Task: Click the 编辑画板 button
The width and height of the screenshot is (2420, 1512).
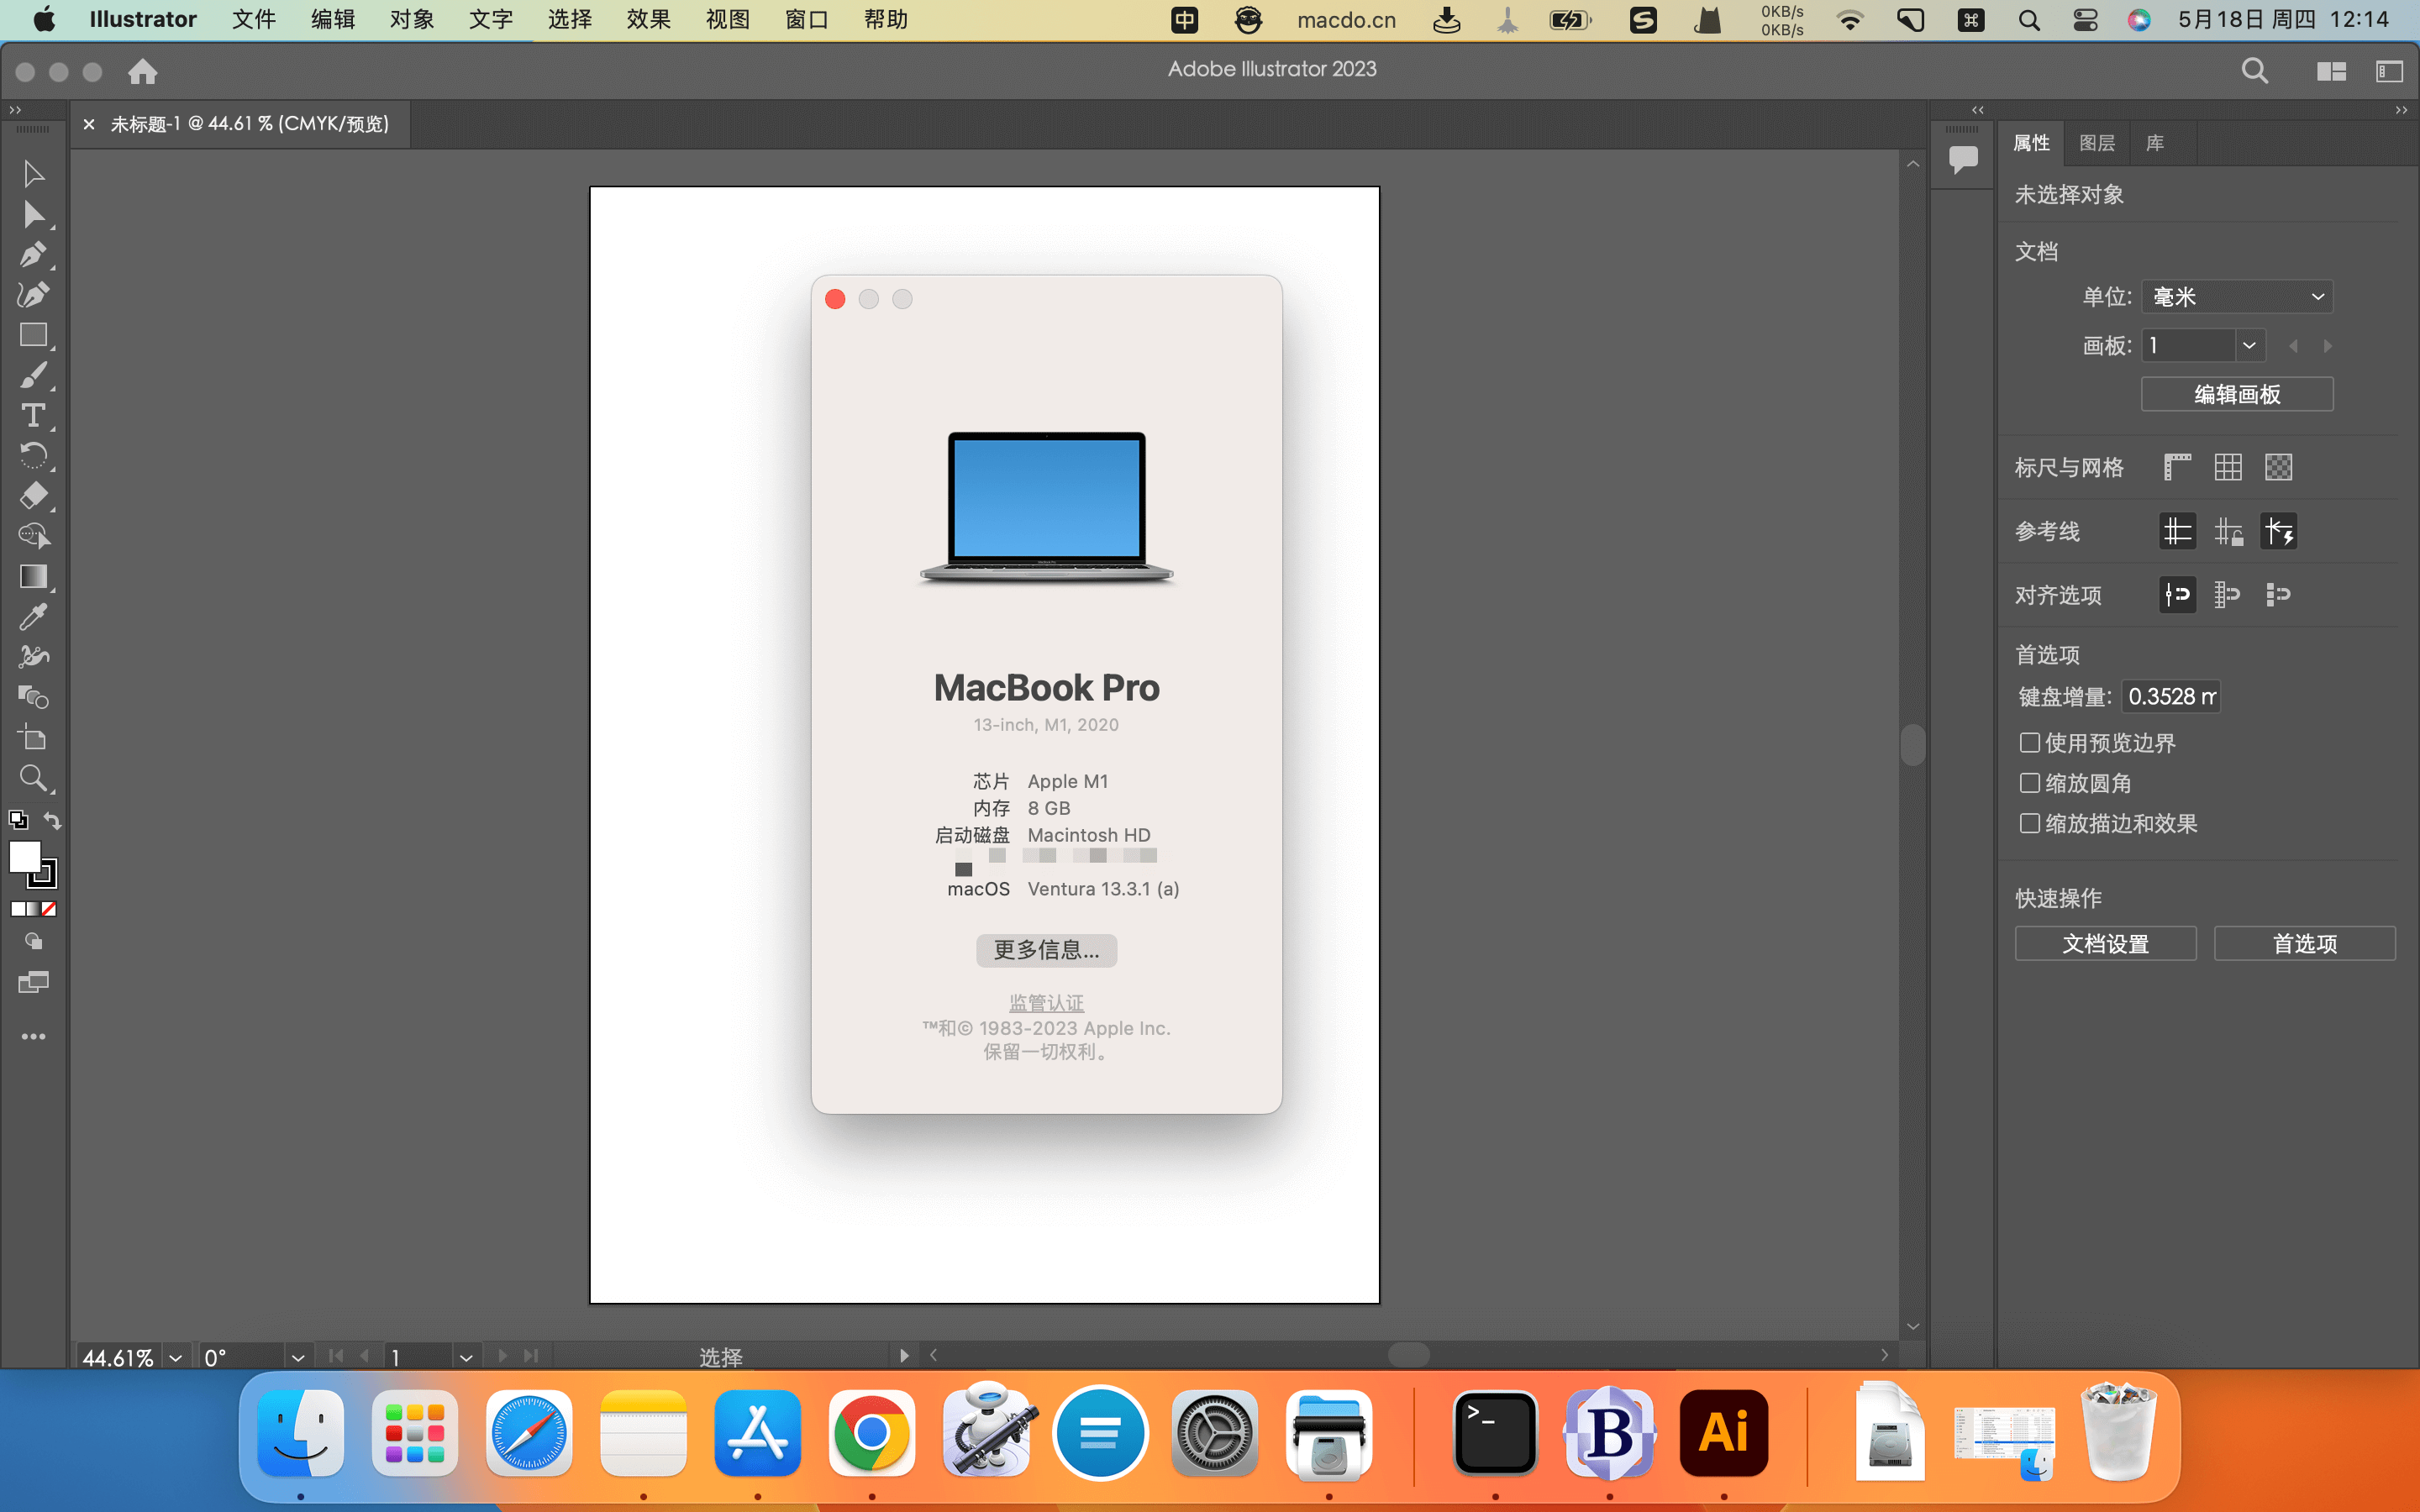Action: (x=2236, y=394)
